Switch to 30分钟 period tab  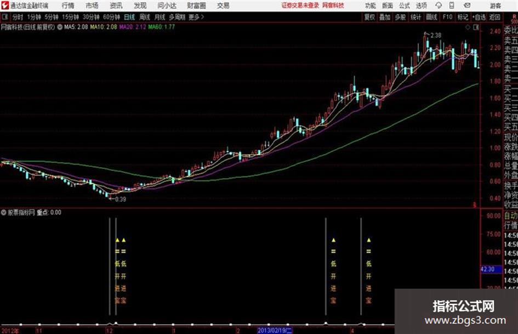(91, 17)
